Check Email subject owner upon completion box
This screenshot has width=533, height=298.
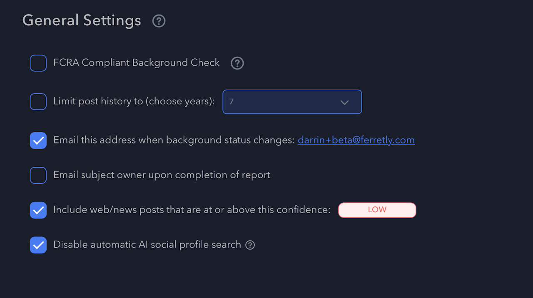(38, 175)
